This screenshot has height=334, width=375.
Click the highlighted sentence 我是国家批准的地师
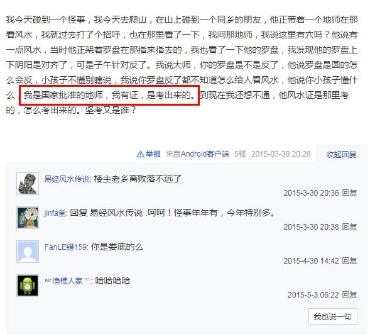click(63, 95)
